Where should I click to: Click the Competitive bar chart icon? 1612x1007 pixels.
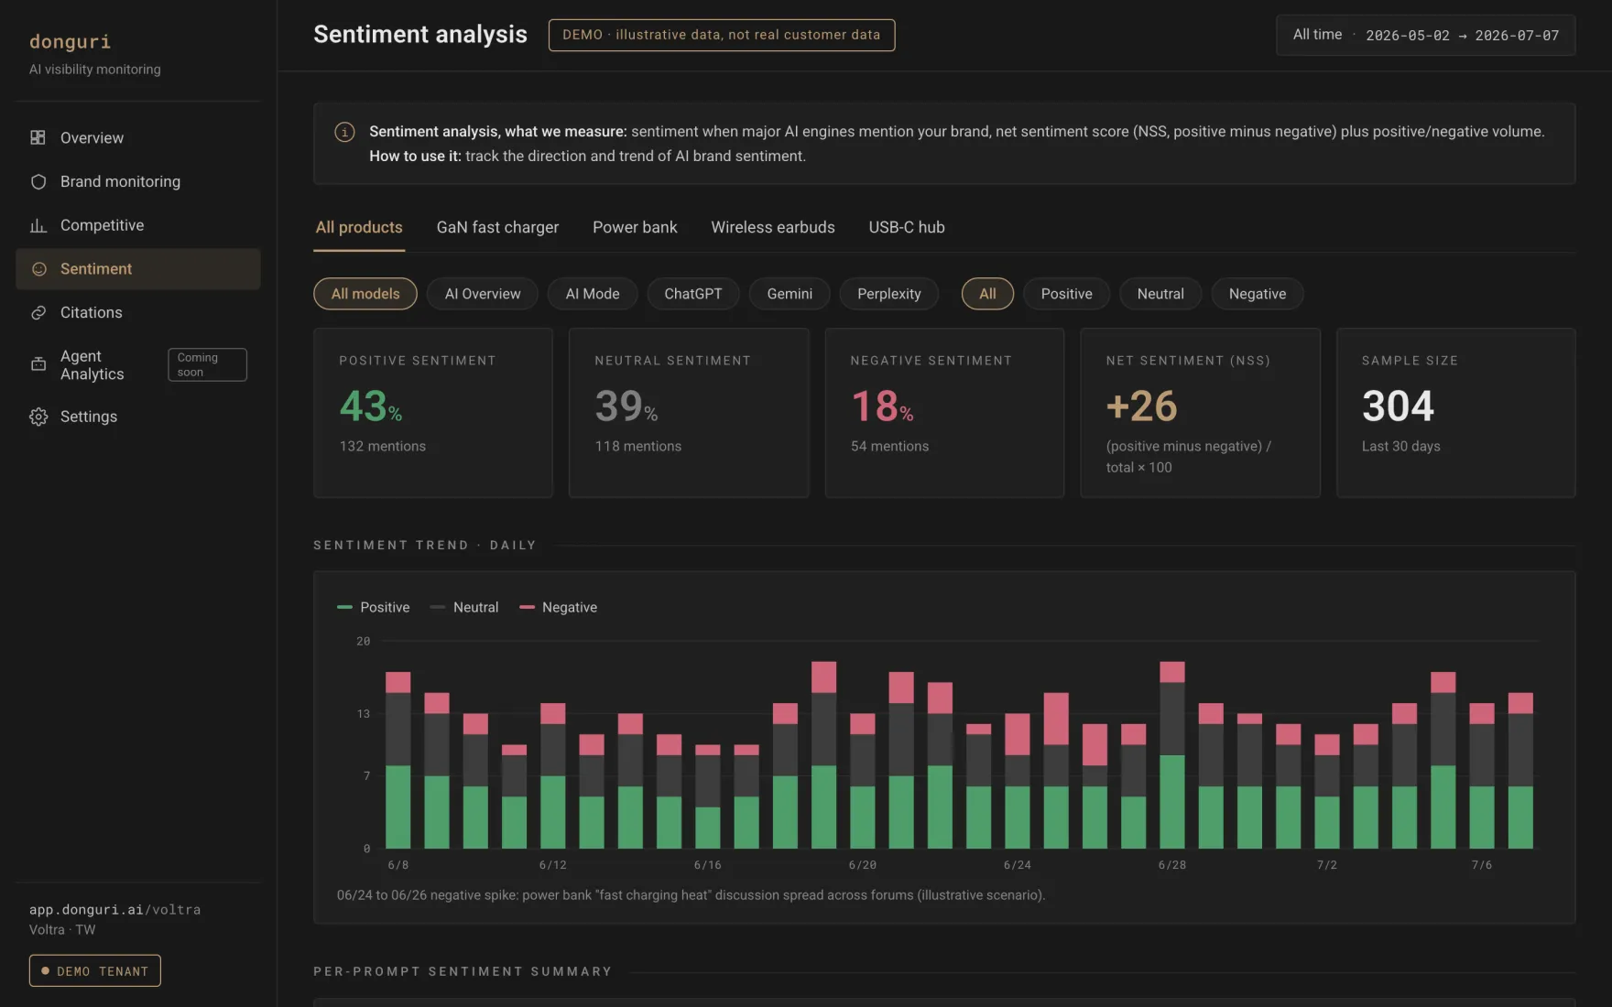[x=38, y=225]
